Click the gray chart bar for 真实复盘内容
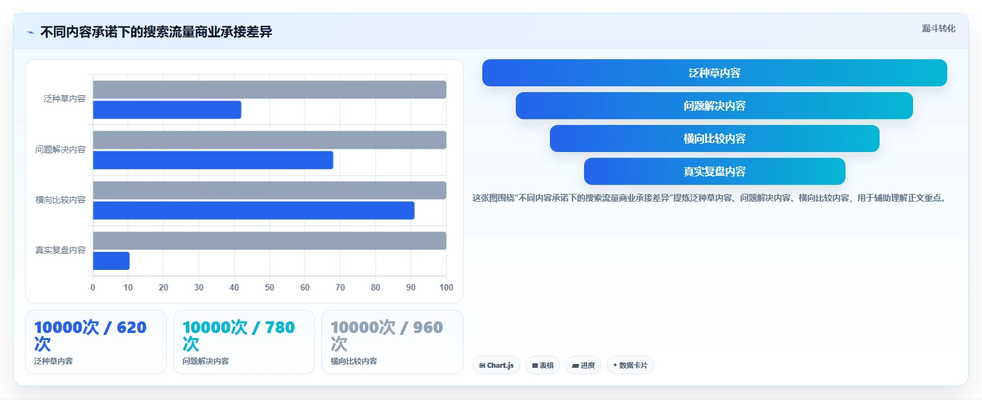982x400 pixels. click(x=269, y=240)
